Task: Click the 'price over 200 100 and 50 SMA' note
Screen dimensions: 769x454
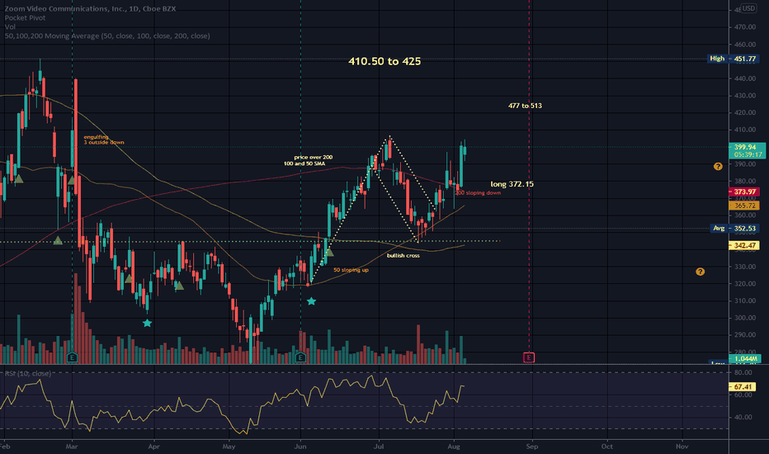Action: coord(309,160)
